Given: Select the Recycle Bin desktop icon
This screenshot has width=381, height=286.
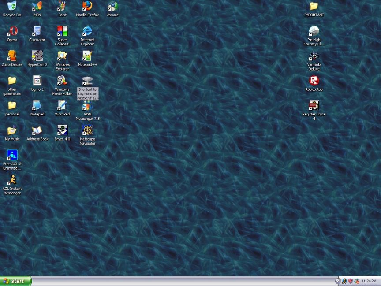Looking at the screenshot, I should click(12, 6).
